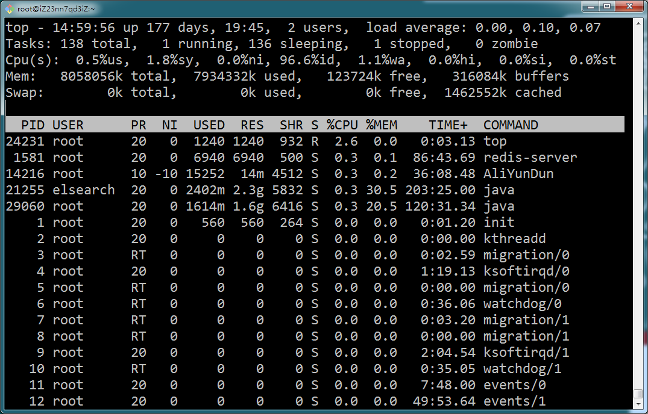Viewport: 648px width, 414px height.
Task: Click the window title text root@iZ23nn7qd3iZ
Action: [x=56, y=8]
